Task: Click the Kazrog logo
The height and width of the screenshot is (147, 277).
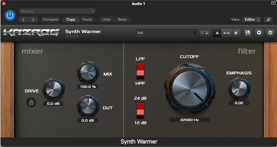Action: [31, 33]
